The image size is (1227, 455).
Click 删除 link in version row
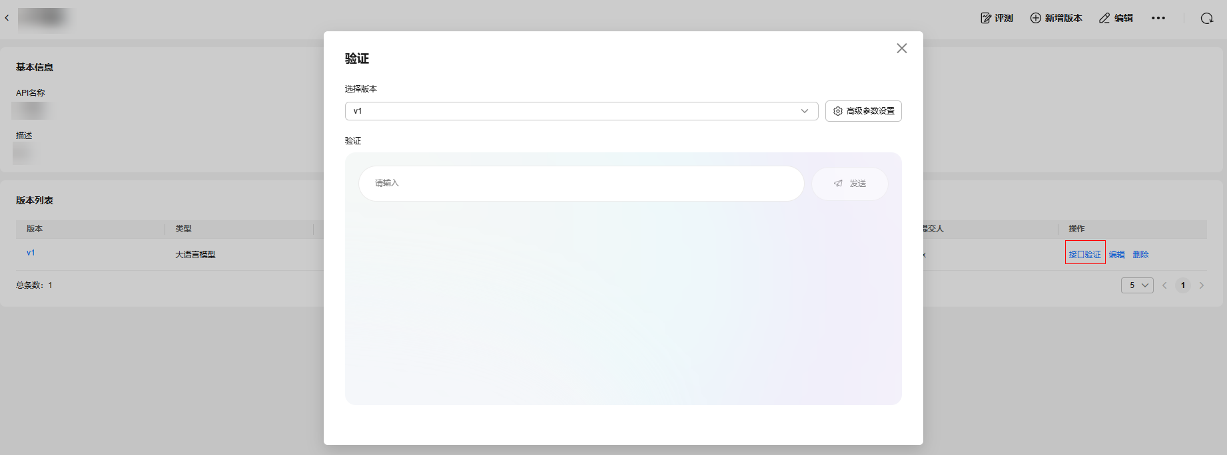tap(1140, 254)
